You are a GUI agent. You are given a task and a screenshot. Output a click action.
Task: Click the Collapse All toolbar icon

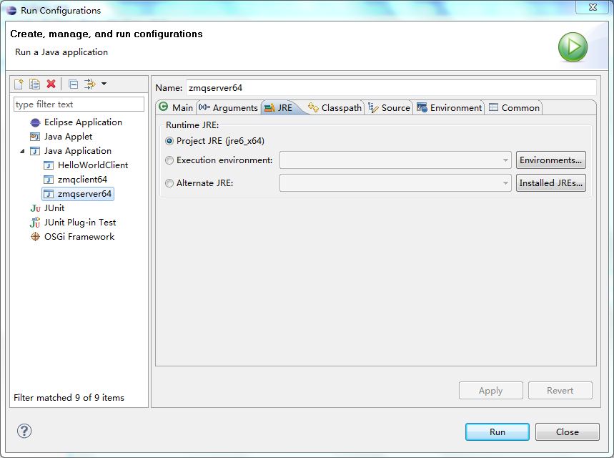point(73,84)
